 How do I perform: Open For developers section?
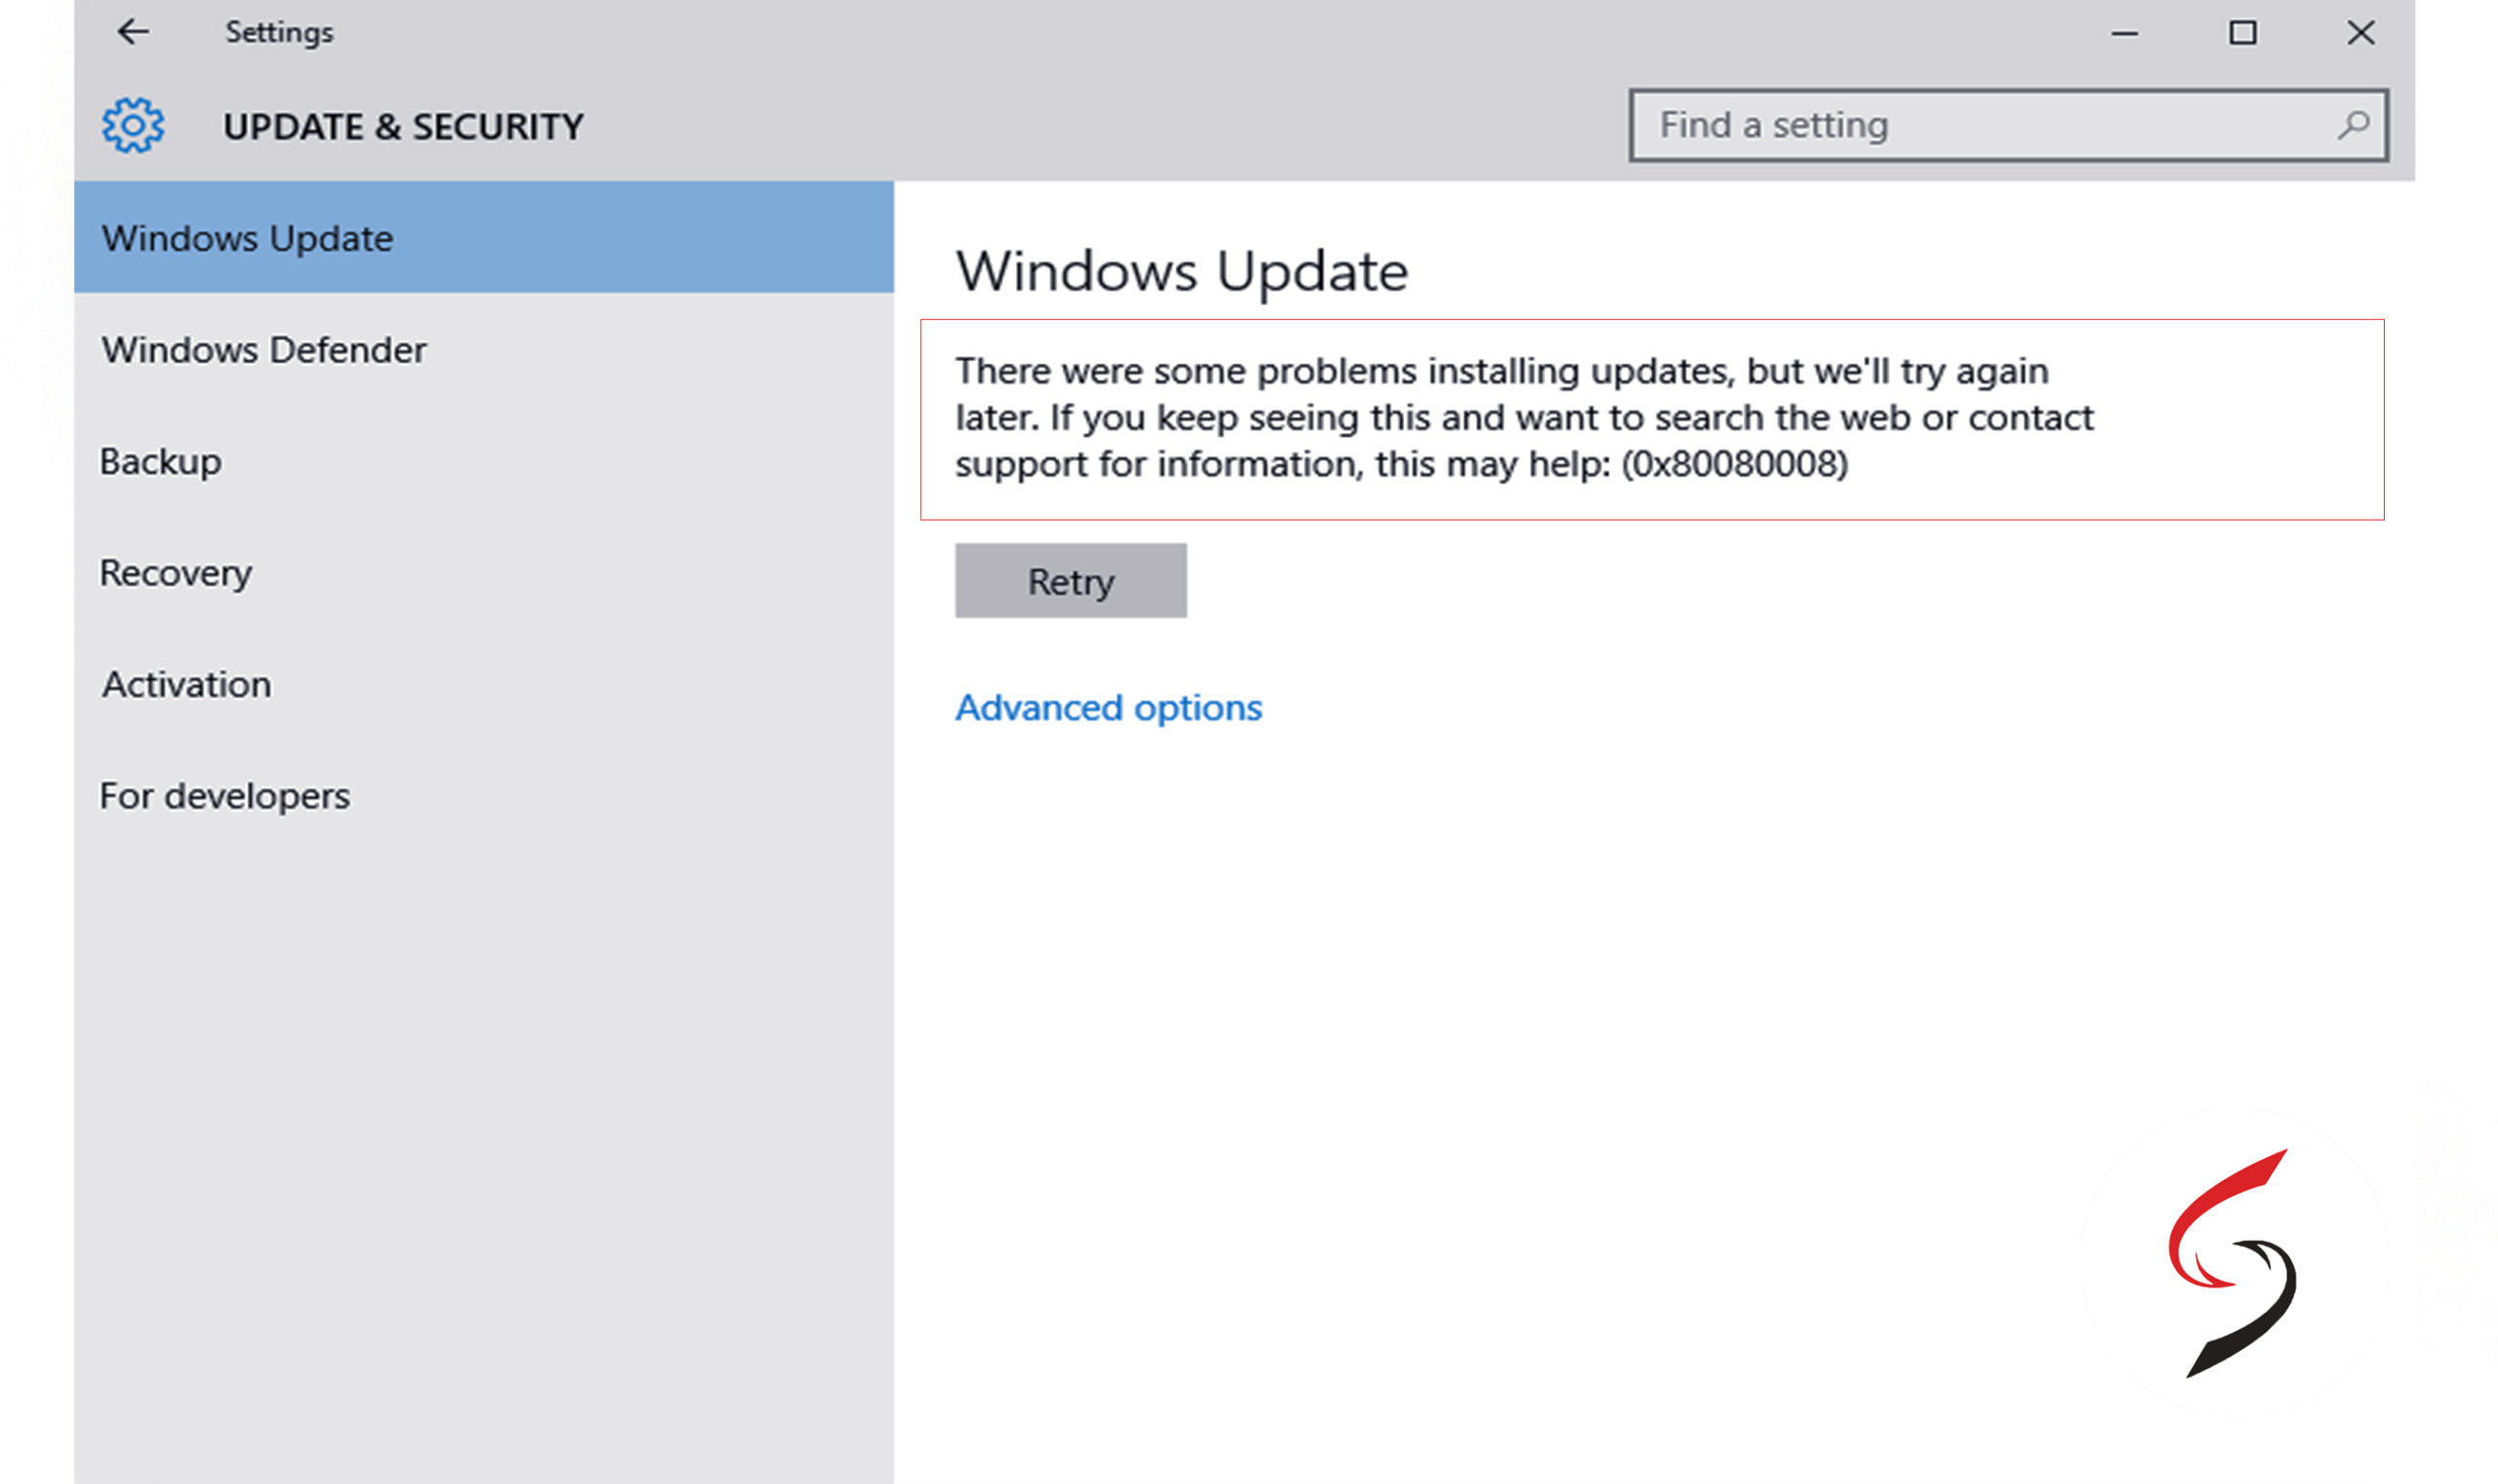click(x=483, y=796)
